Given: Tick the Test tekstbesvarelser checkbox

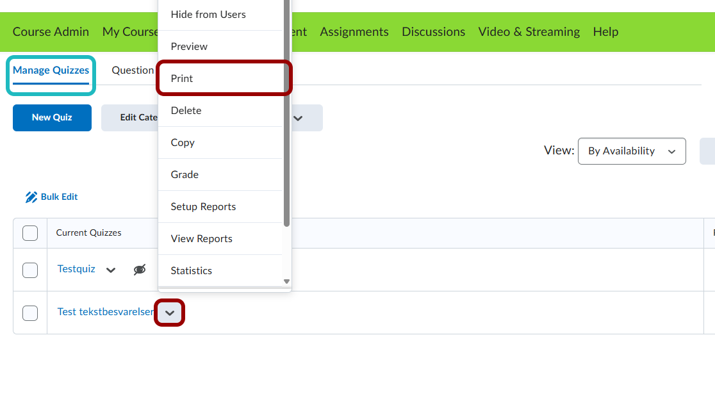Looking at the screenshot, I should point(30,313).
